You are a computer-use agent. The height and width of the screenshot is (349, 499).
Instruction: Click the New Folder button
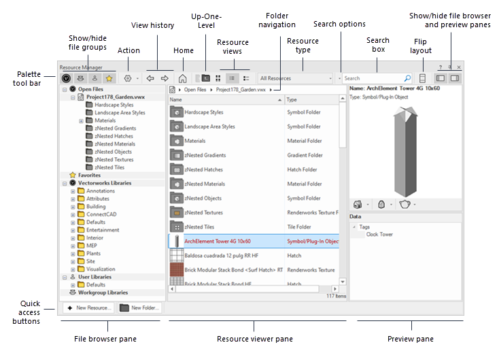140,308
